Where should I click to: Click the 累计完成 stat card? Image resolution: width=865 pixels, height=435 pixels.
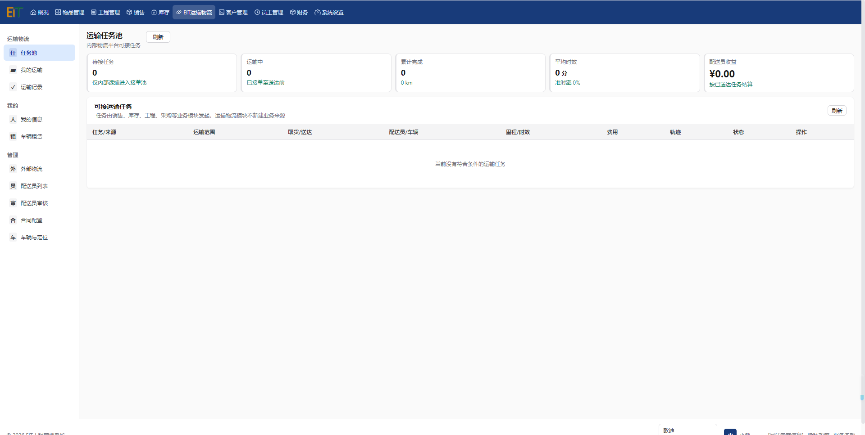pos(470,73)
